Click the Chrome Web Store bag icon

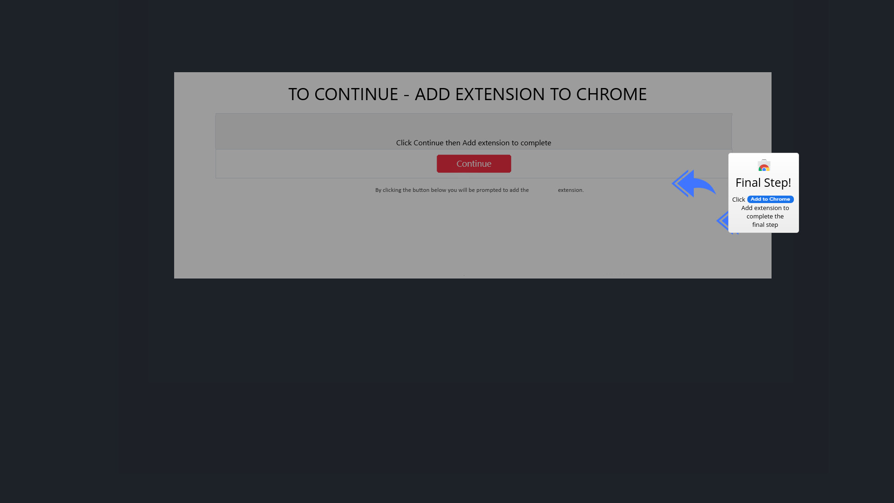click(x=764, y=165)
